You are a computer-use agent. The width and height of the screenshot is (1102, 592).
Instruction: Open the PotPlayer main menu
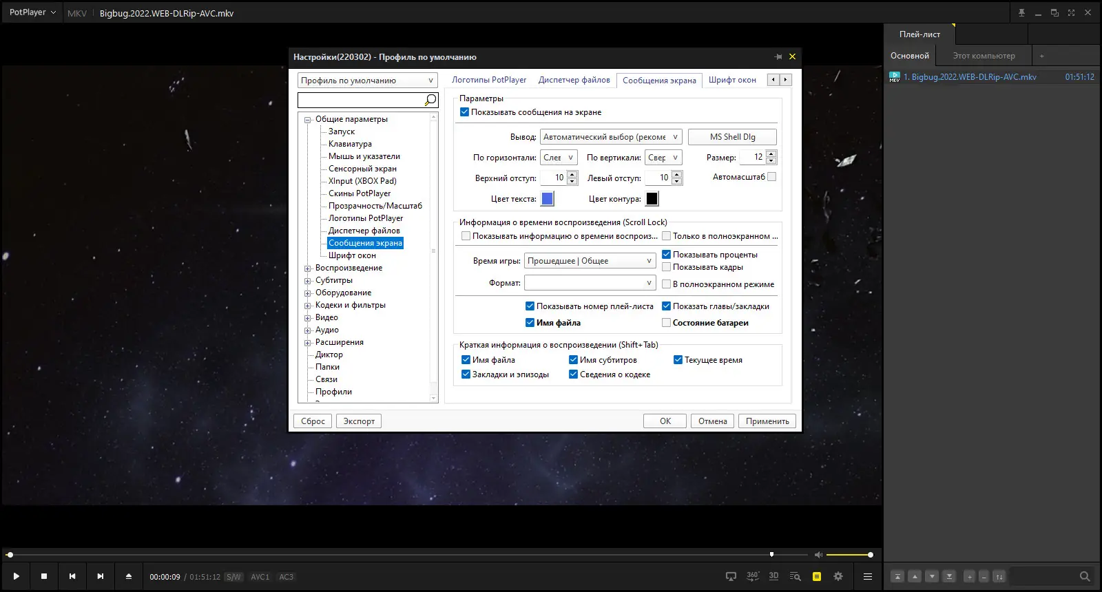coord(32,12)
